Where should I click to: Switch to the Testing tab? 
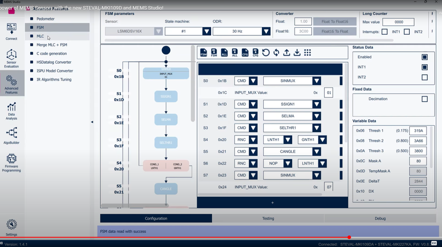coord(268,219)
